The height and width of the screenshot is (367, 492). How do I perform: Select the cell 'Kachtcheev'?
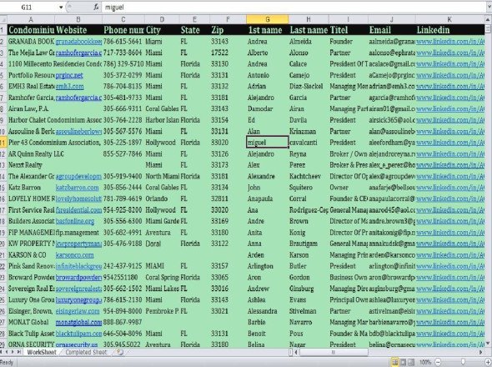(309, 177)
